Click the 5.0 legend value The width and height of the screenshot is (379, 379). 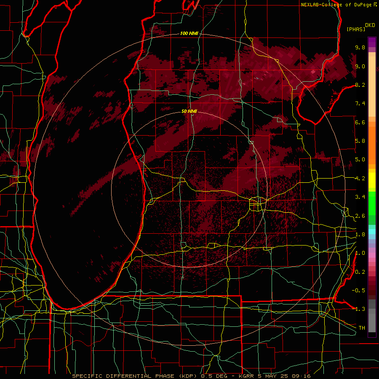(360, 160)
